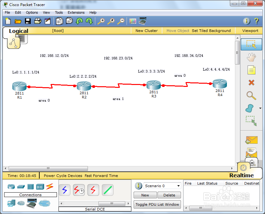Click Set Tiled Background

click(x=211, y=31)
